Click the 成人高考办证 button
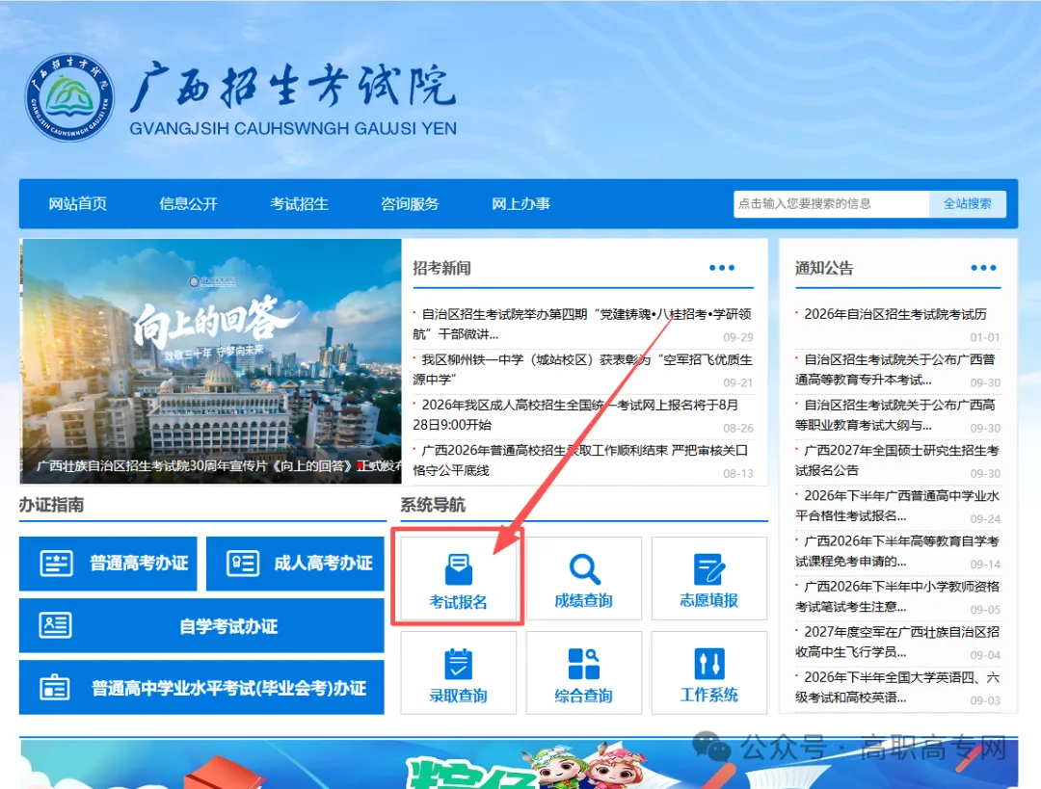The image size is (1041, 789). click(x=296, y=564)
